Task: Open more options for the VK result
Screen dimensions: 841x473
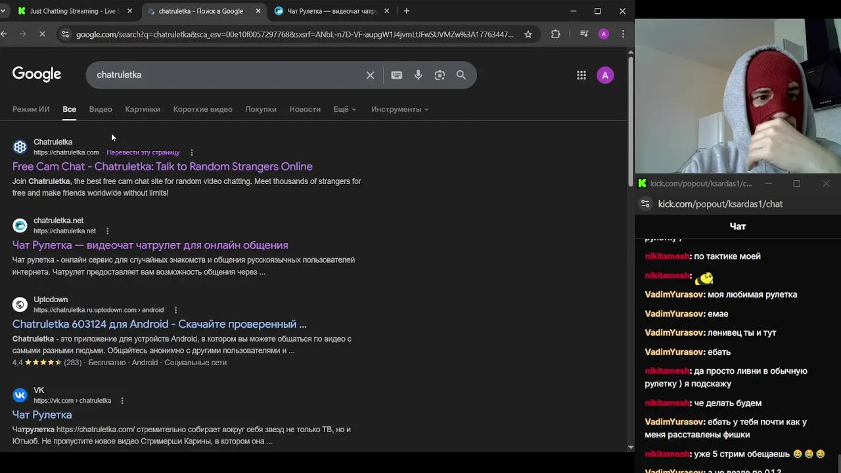Action: click(x=122, y=401)
